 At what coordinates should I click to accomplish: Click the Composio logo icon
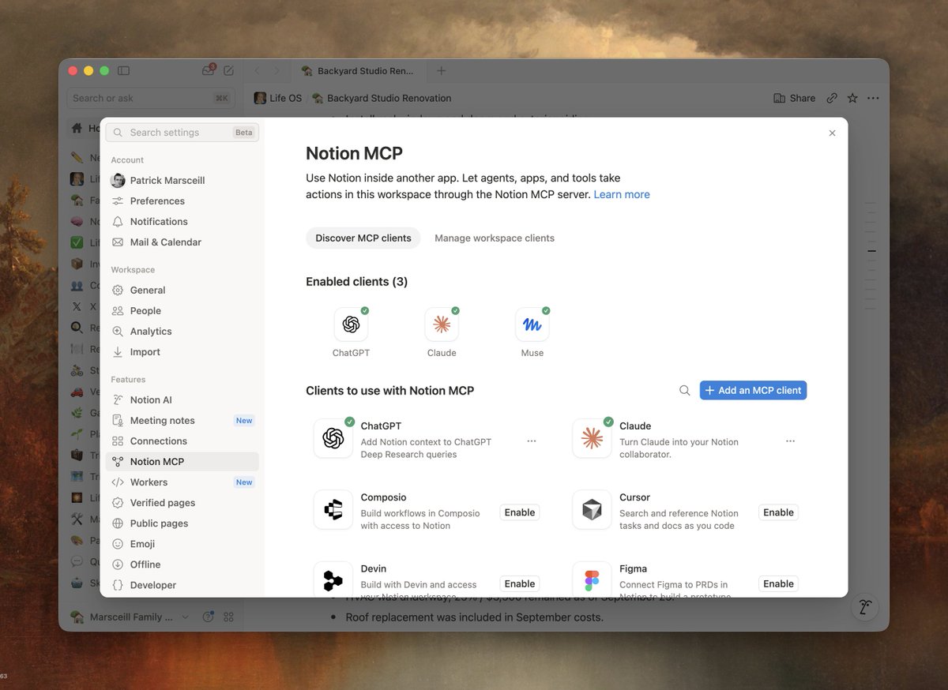pyautogui.click(x=333, y=509)
